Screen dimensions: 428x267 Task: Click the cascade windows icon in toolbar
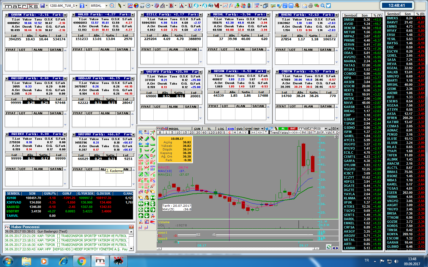pos(265,6)
